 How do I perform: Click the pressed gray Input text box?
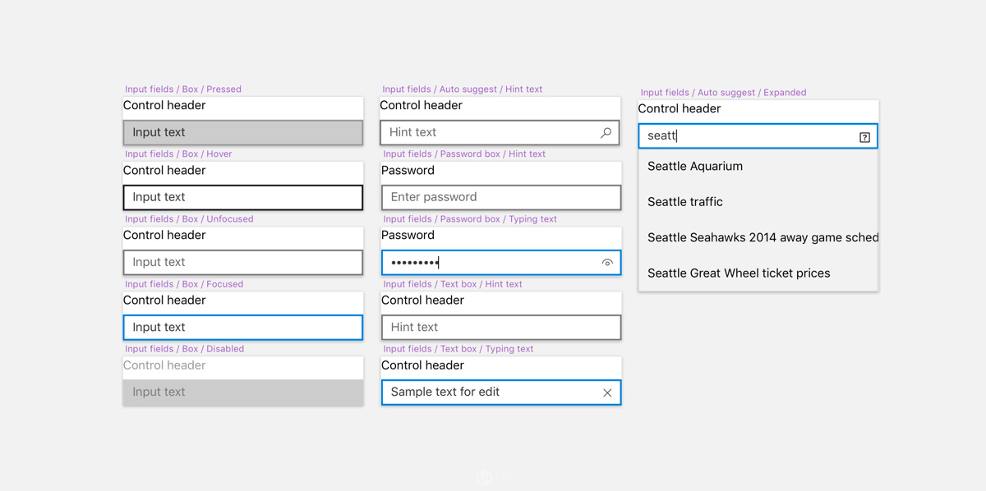click(243, 132)
